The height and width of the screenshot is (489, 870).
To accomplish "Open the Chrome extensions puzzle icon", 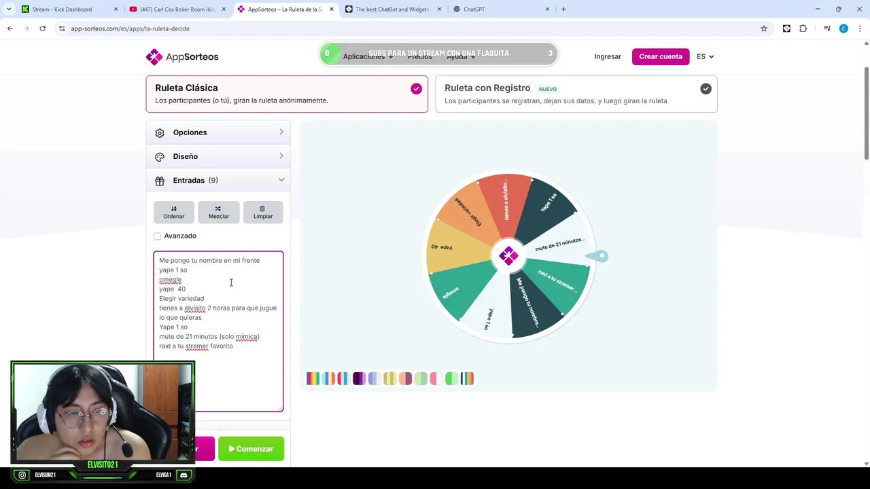I will pos(803,29).
